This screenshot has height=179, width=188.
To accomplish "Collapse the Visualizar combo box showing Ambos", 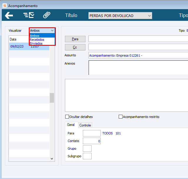I will (42, 31).
